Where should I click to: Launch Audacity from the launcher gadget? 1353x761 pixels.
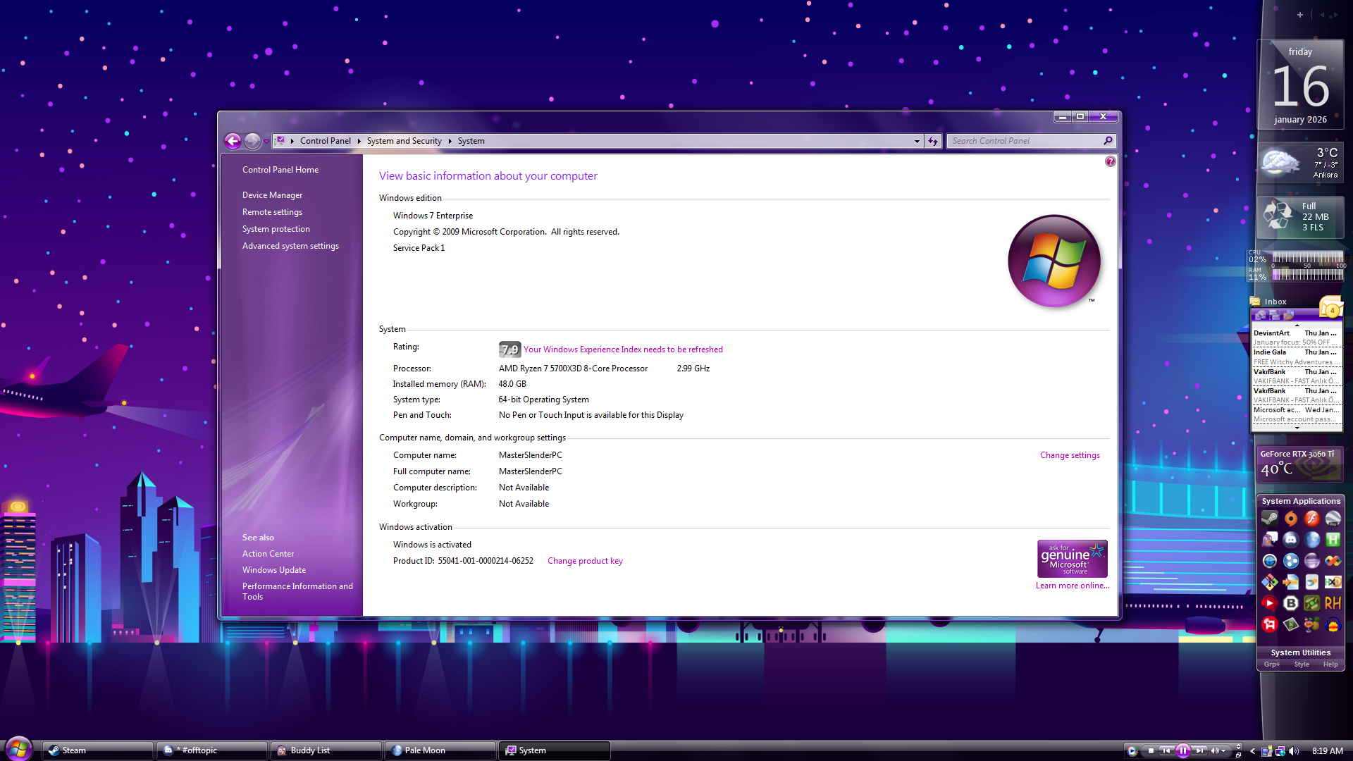coord(1333,625)
